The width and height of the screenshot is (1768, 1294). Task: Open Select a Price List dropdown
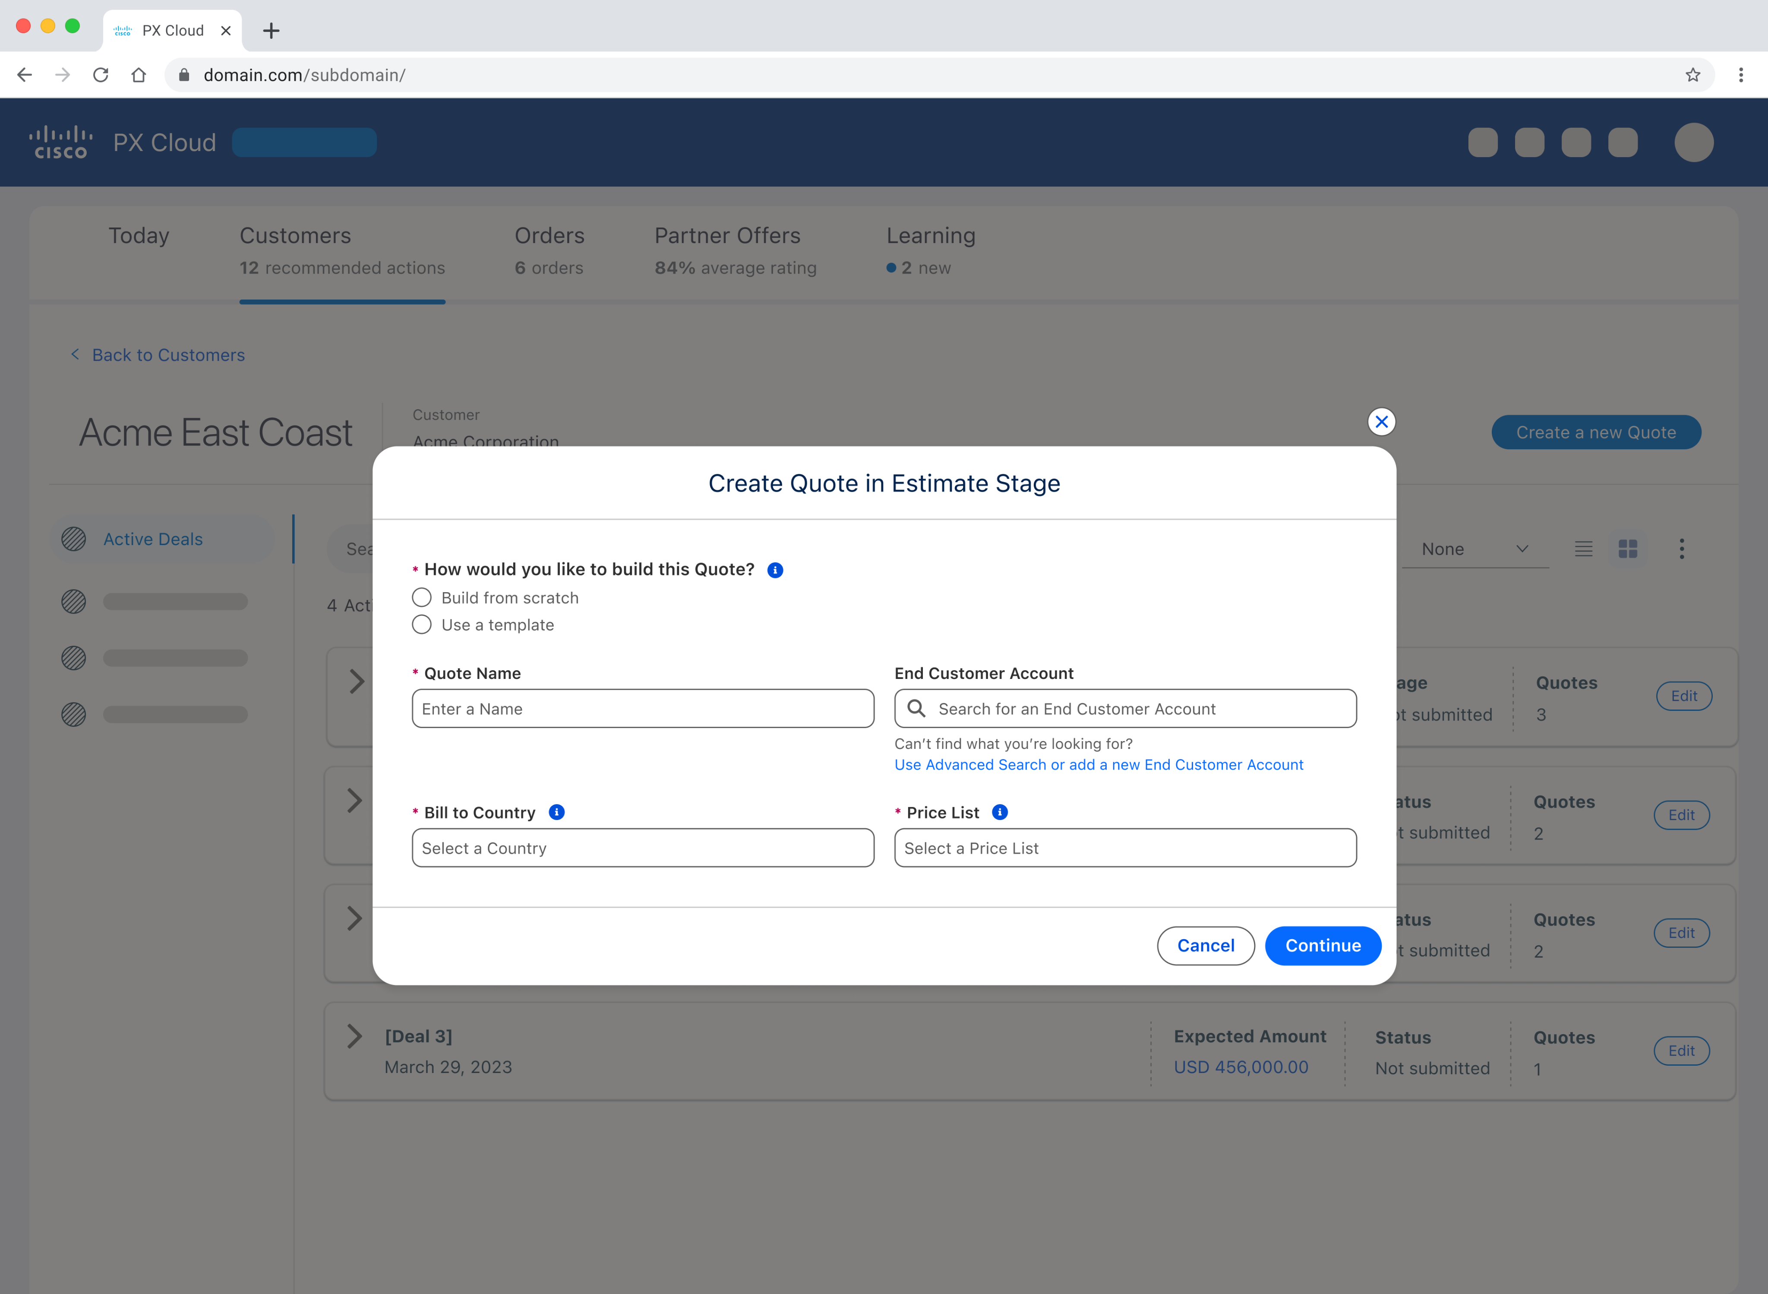click(1125, 848)
